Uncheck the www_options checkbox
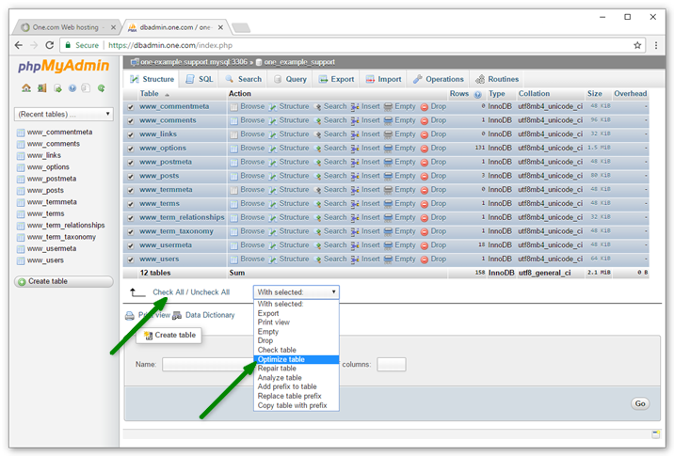Image resolution: width=674 pixels, height=456 pixels. (x=130, y=149)
